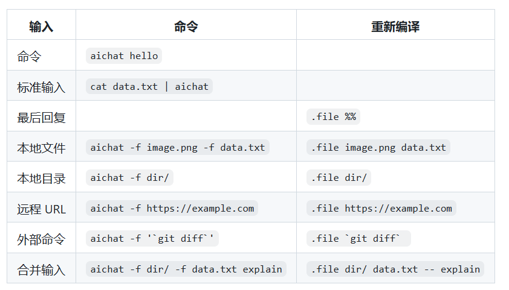The width and height of the screenshot is (509, 290).
Task: Click the 合并输入 row label
Action: coord(41,270)
